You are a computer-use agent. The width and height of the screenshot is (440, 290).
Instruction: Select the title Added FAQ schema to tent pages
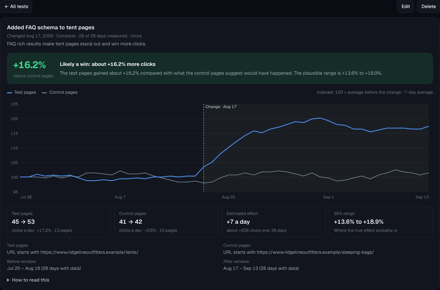51,27
